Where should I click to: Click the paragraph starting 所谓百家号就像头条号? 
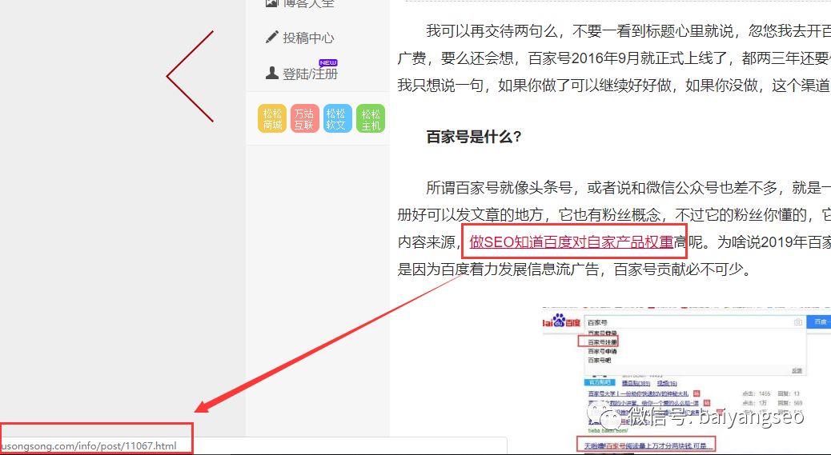614,229
